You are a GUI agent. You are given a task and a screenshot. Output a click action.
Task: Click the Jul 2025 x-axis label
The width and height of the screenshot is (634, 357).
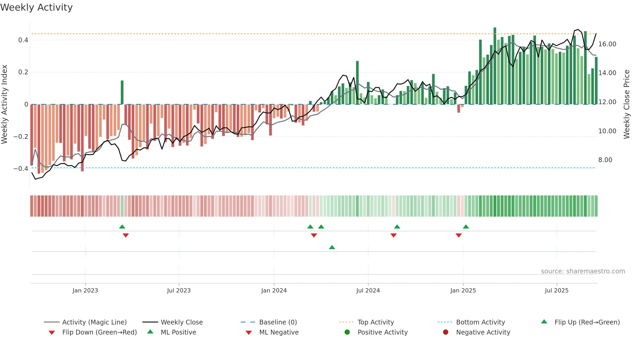(x=557, y=291)
